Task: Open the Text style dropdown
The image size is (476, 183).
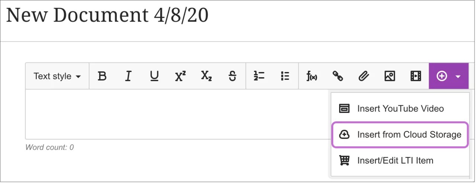Action: coord(57,76)
